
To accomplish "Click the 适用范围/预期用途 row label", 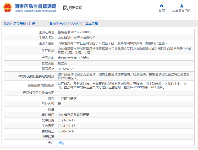I will (x=41, y=85).
